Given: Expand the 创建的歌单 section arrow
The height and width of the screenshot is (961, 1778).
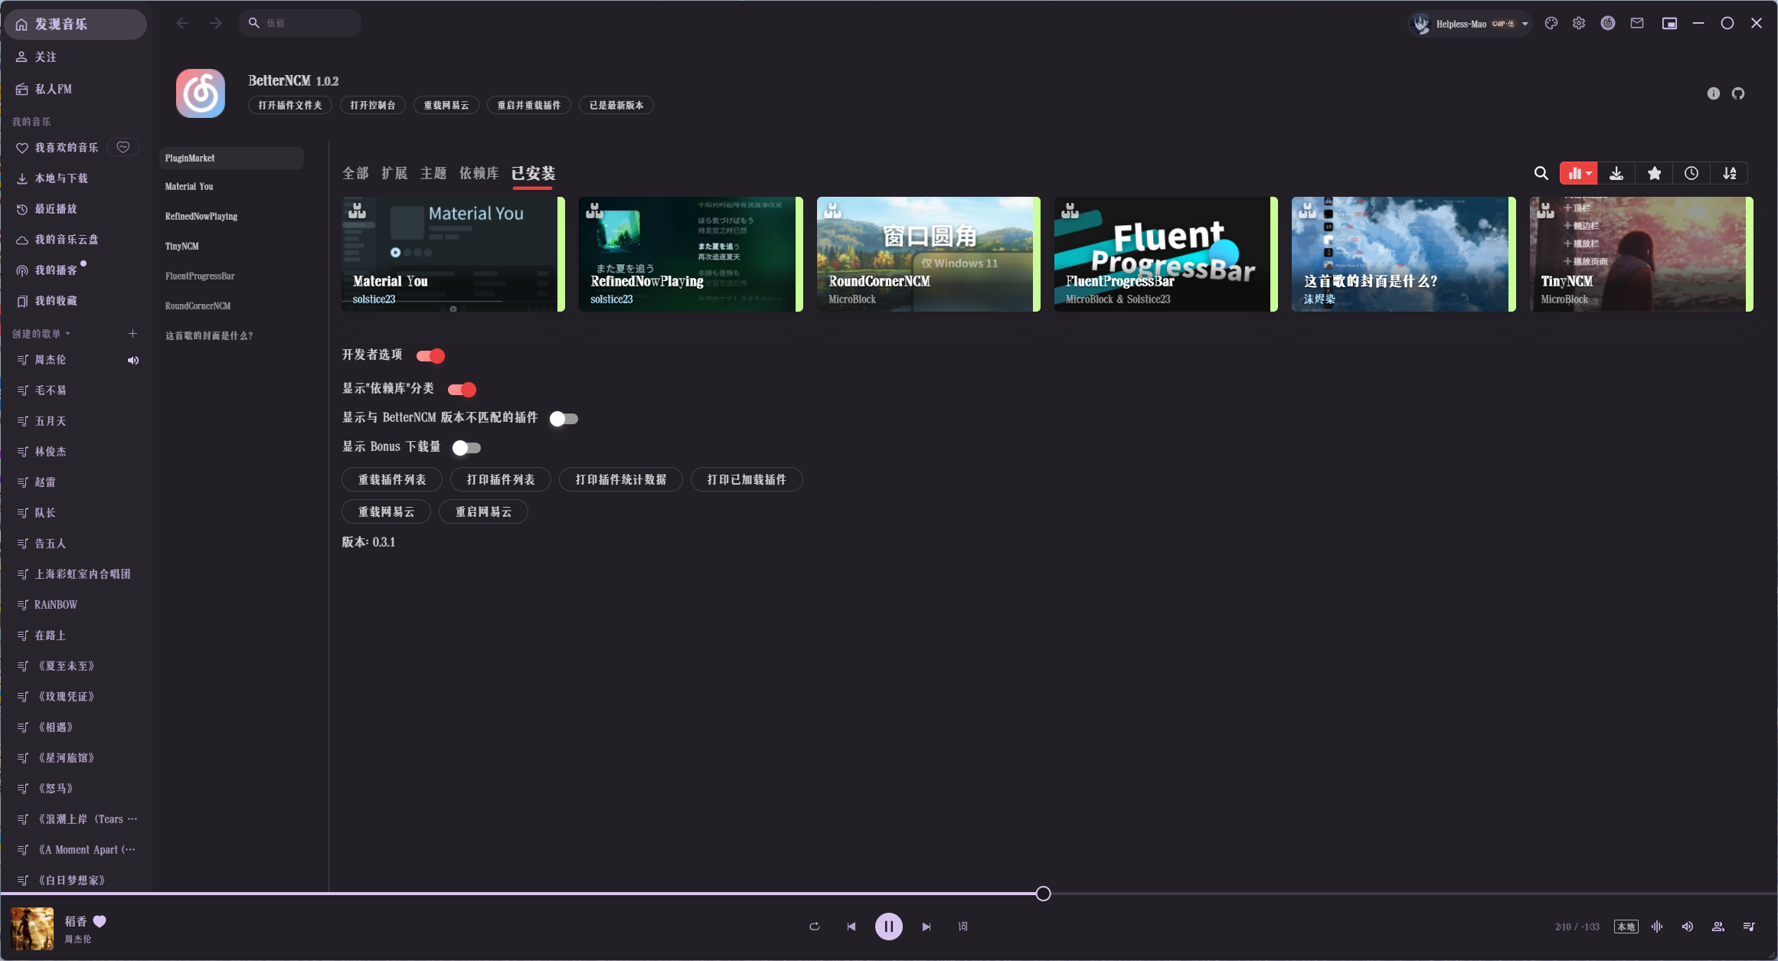Looking at the screenshot, I should click(69, 333).
